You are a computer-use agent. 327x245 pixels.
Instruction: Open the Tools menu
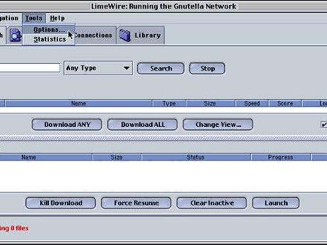(x=34, y=18)
